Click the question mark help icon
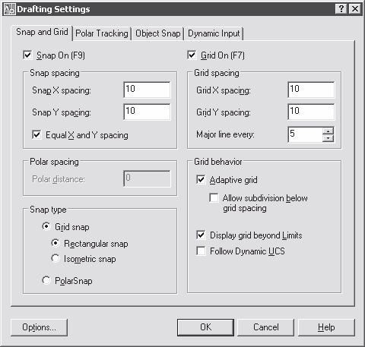Viewport: 365px width, 347px height. pyautogui.click(x=341, y=9)
